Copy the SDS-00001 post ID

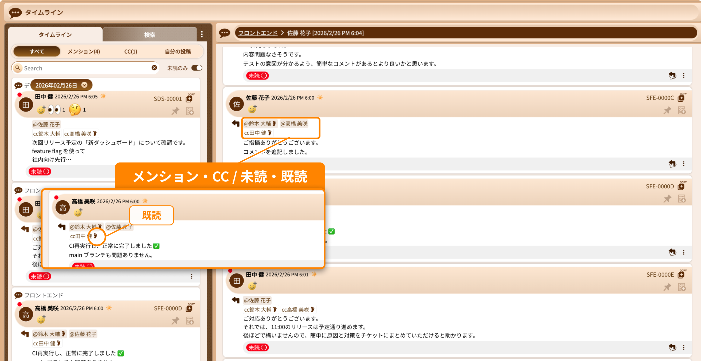pyautogui.click(x=189, y=98)
